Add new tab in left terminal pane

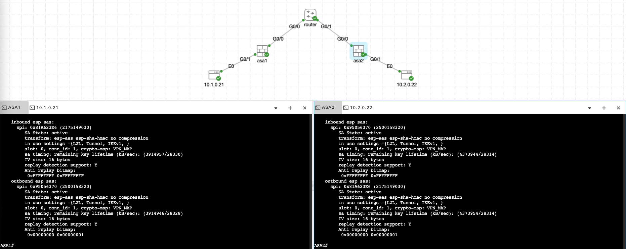point(290,108)
